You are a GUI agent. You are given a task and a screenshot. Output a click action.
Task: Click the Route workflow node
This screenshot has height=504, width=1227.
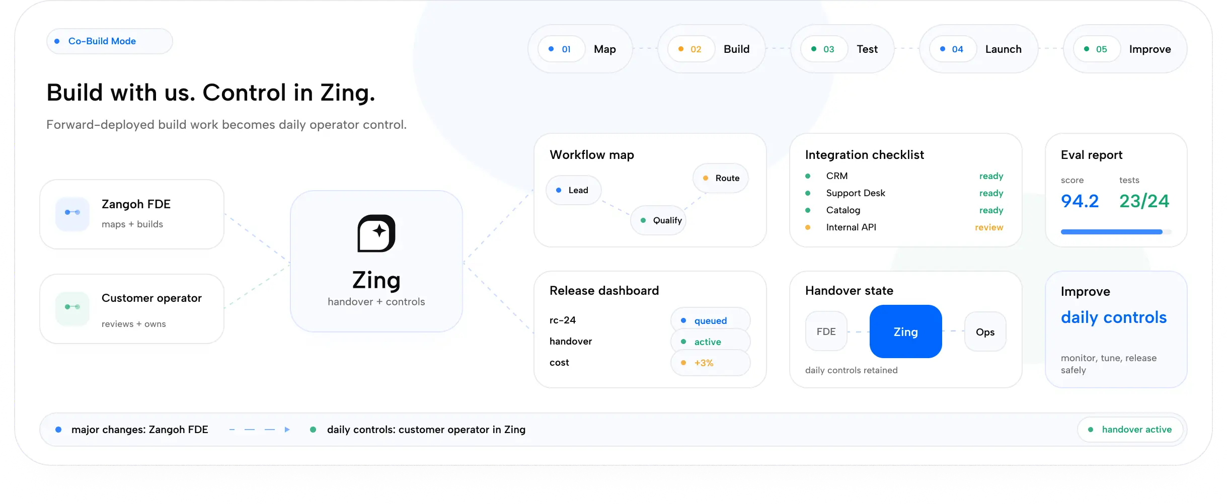click(721, 178)
